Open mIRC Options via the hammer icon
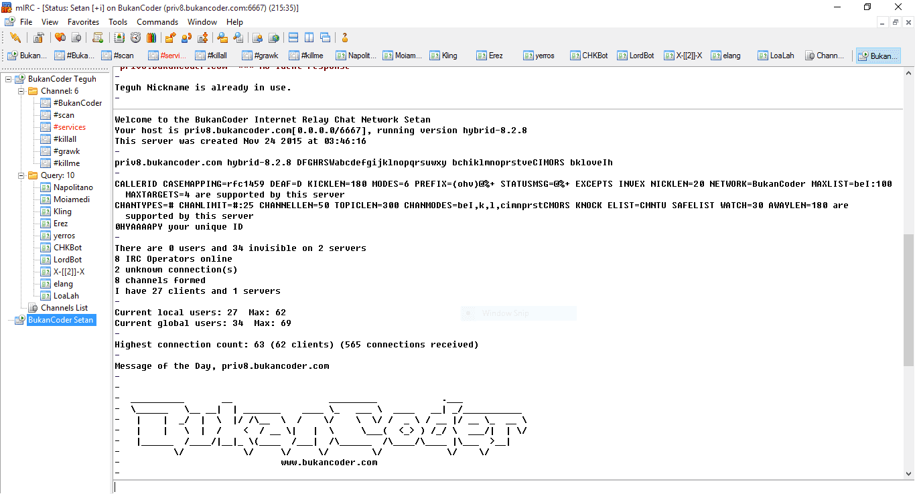 point(39,37)
